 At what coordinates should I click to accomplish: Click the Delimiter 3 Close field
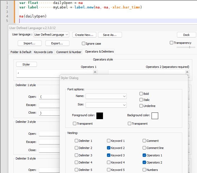49,150
